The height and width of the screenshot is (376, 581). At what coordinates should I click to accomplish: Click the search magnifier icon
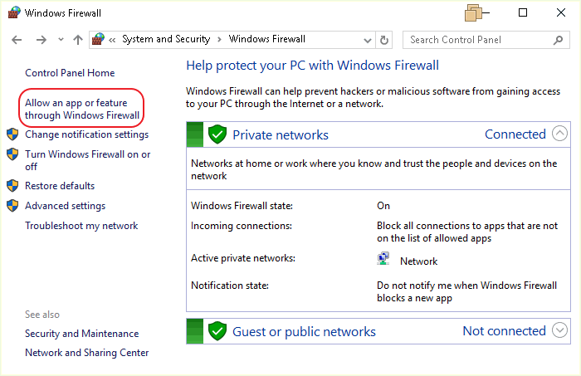pyautogui.click(x=558, y=40)
